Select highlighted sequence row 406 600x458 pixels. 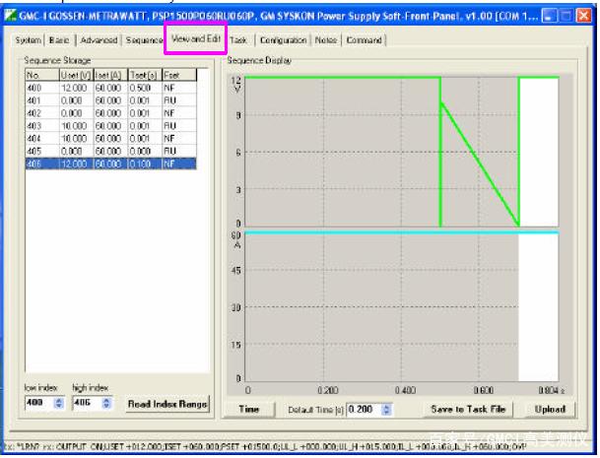111,164
